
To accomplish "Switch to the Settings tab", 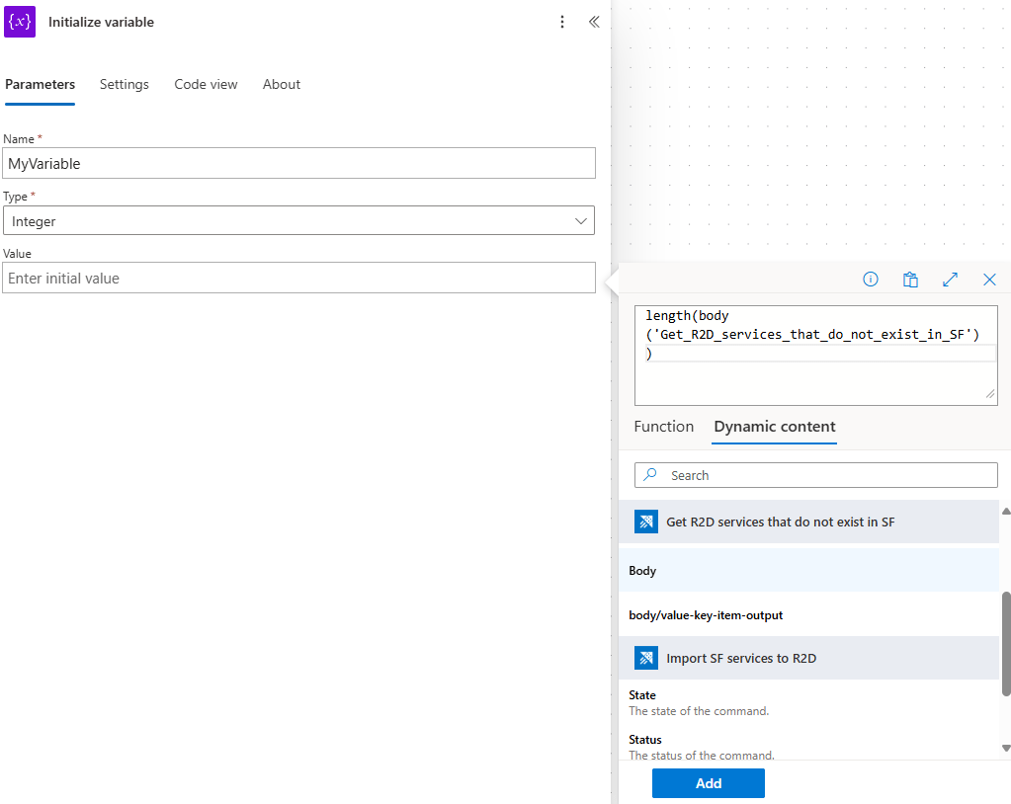I will coord(125,84).
